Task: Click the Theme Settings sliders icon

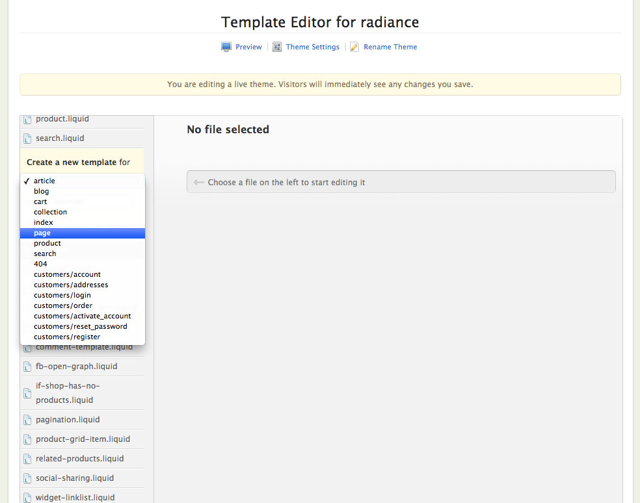Action: pyautogui.click(x=278, y=46)
